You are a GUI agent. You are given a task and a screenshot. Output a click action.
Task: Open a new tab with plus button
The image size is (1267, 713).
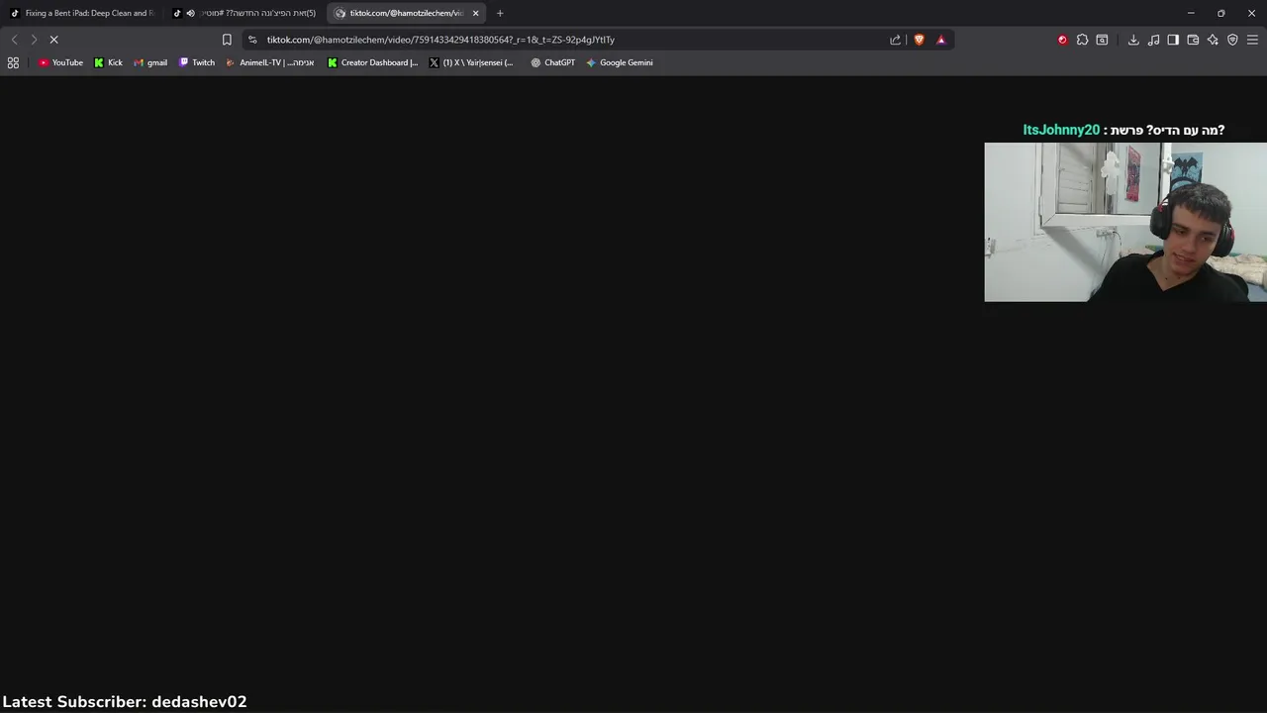pyautogui.click(x=500, y=13)
